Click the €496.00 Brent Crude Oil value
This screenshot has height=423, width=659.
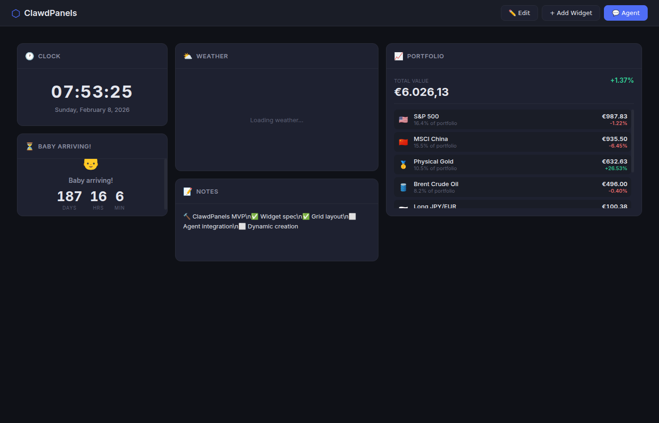614,184
